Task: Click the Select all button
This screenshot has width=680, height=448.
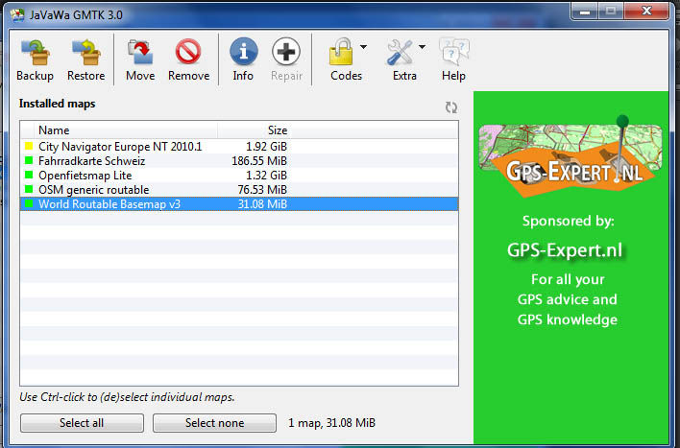Action: click(x=82, y=423)
